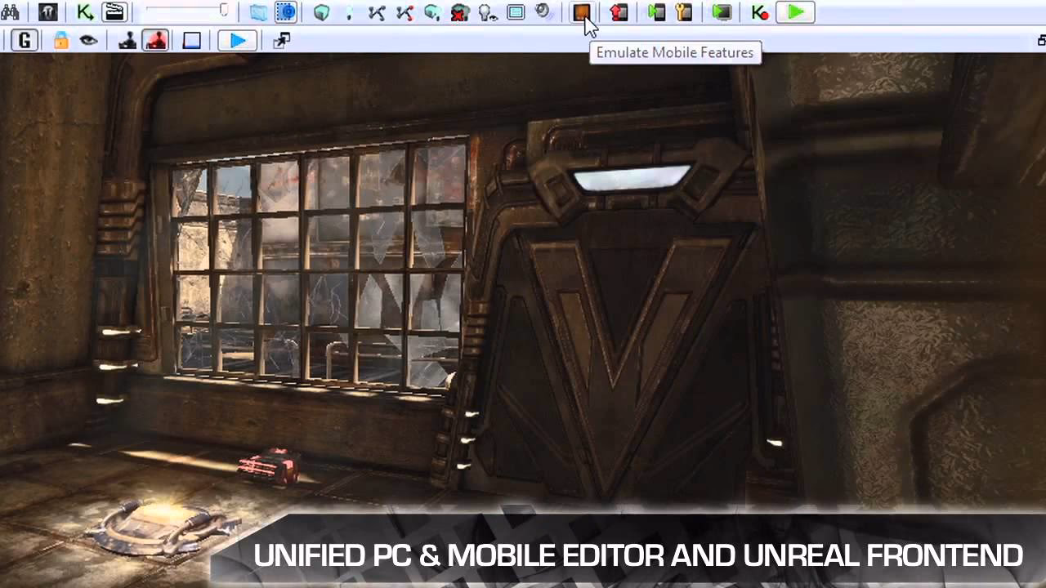Click the build paths icon with red node
Screen dimensions: 1046x588
pyautogui.click(x=405, y=12)
